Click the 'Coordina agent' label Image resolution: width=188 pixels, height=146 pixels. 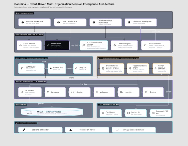click(x=124, y=44)
